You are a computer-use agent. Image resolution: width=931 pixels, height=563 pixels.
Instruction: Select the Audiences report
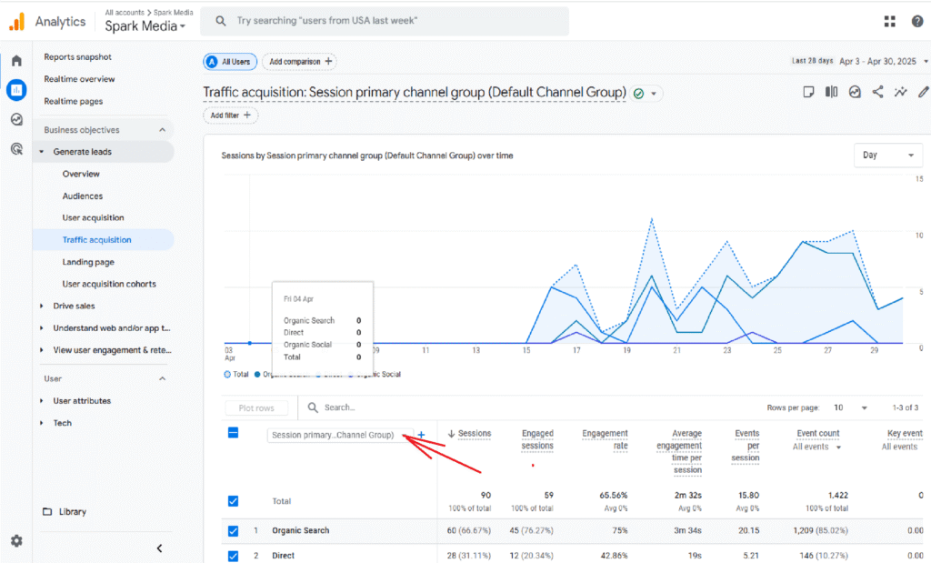(x=83, y=196)
